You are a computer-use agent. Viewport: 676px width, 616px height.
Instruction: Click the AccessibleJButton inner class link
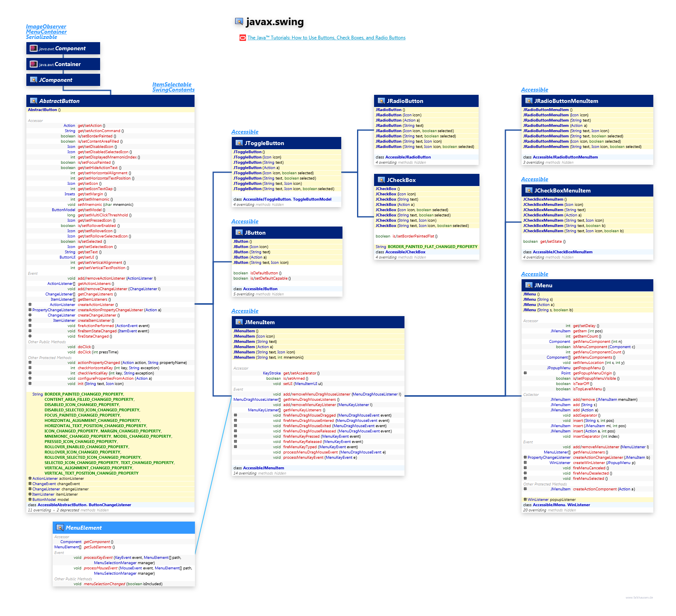[260, 289]
